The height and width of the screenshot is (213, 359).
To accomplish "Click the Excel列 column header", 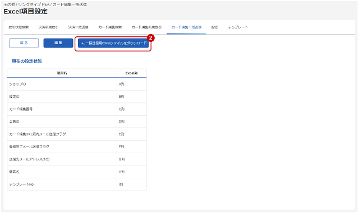I will [x=131, y=73].
